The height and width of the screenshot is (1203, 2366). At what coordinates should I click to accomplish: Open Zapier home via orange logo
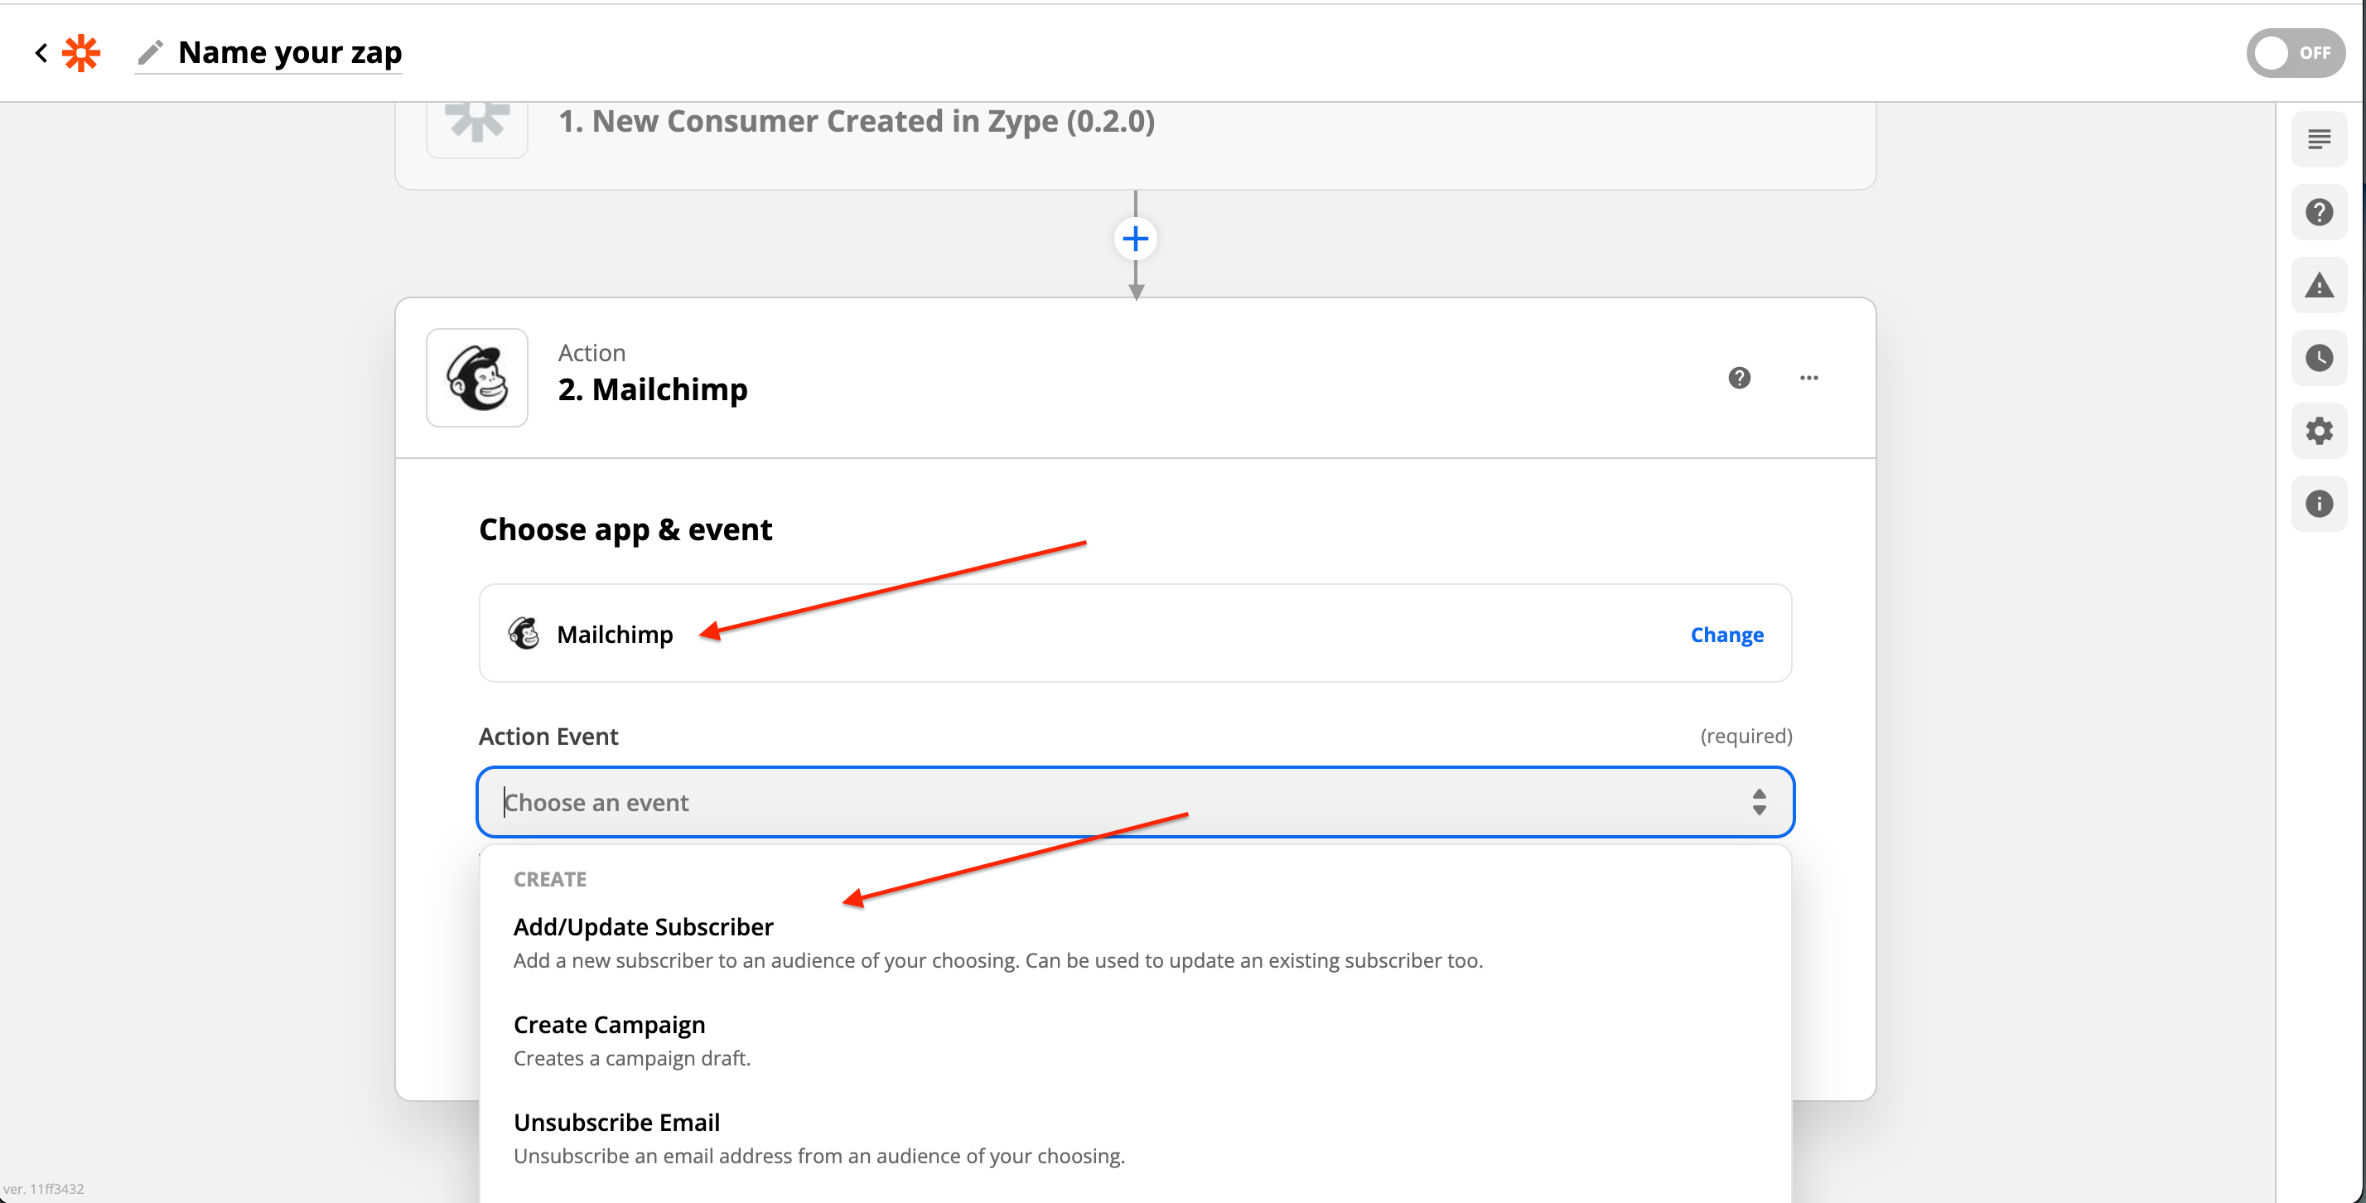(x=81, y=53)
